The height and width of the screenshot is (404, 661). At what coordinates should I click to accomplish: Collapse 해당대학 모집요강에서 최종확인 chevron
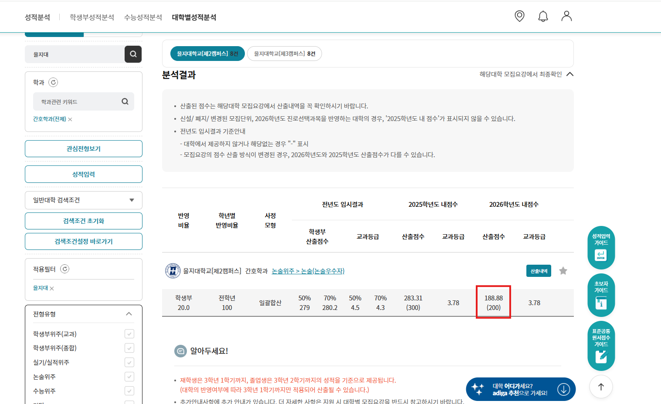tap(570, 74)
